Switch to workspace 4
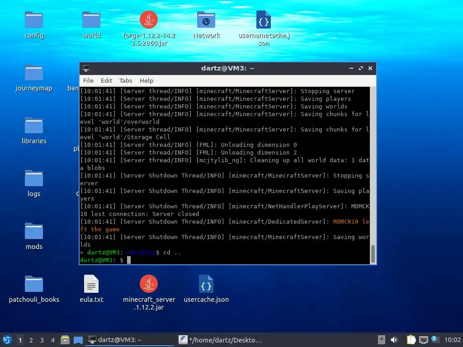Image resolution: width=463 pixels, height=347 pixels. (x=53, y=340)
